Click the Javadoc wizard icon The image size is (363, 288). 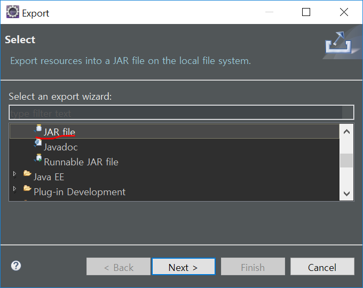coord(38,143)
